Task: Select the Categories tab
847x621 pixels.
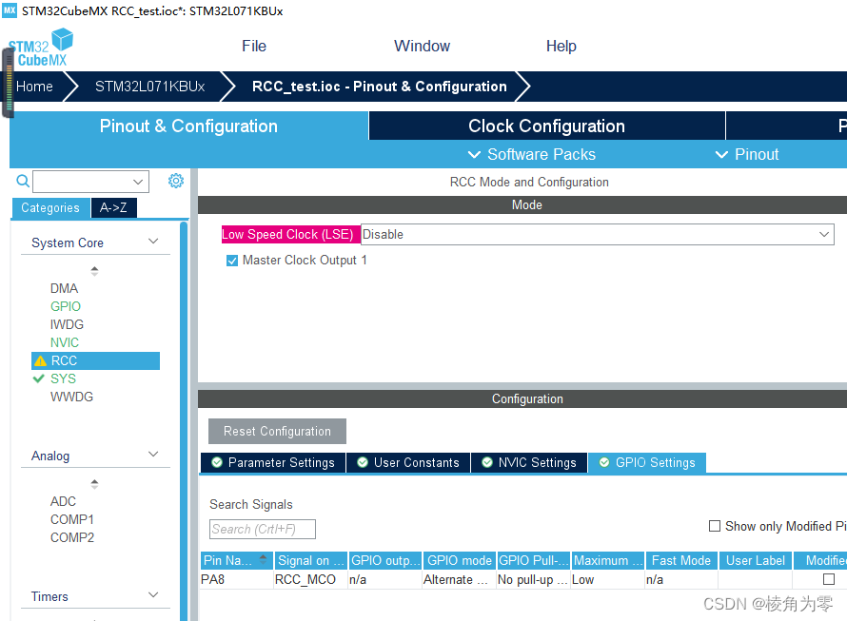Action: 50,208
